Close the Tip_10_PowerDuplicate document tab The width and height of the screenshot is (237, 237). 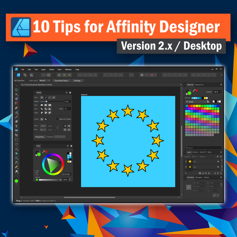181,85
